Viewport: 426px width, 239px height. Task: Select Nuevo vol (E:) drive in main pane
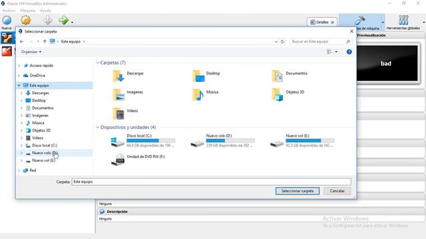pos(302,140)
